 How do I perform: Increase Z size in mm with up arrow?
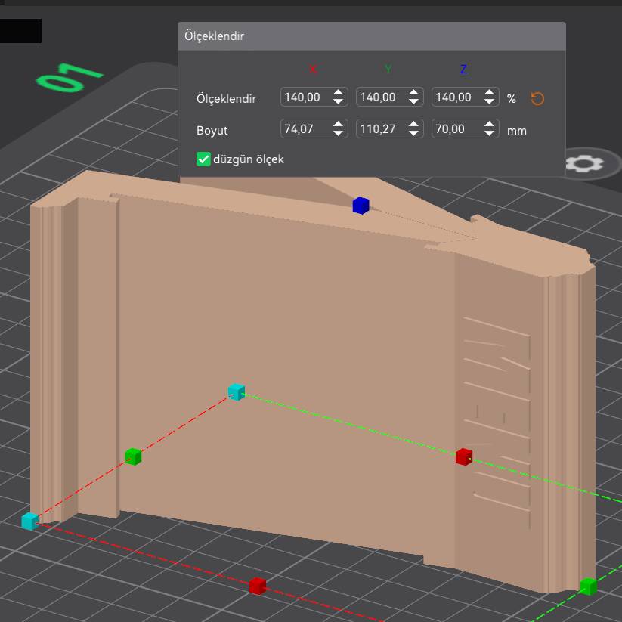(489, 124)
